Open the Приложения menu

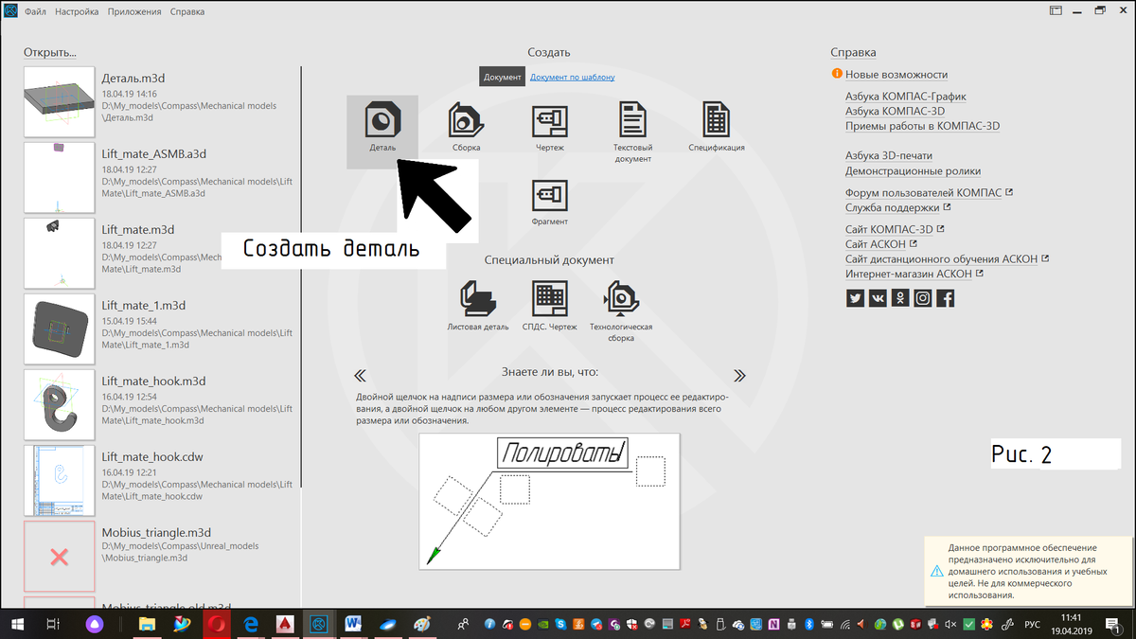[x=133, y=11]
